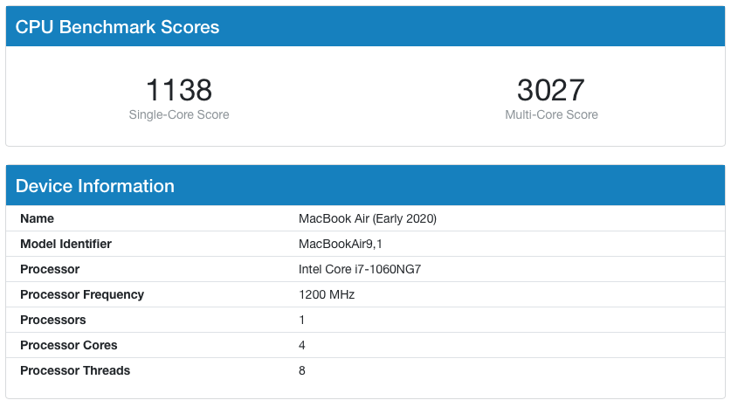The image size is (731, 407).
Task: Click the Device Information heading
Action: tap(95, 185)
